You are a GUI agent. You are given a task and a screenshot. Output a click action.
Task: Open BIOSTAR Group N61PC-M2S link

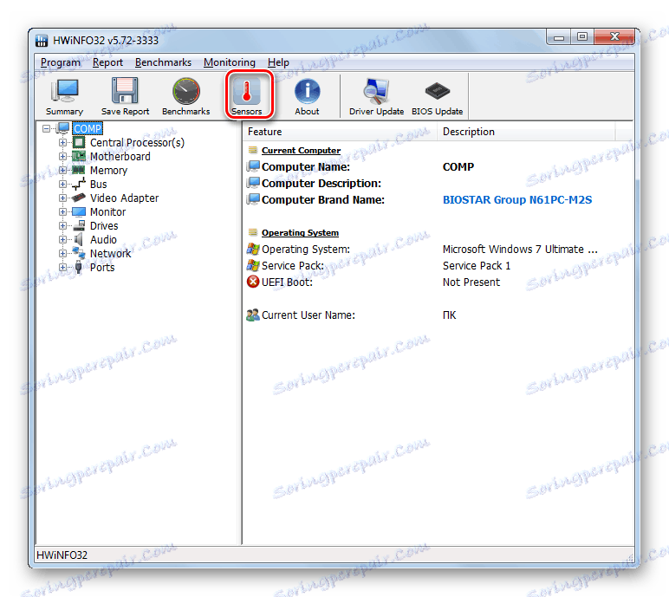(517, 199)
